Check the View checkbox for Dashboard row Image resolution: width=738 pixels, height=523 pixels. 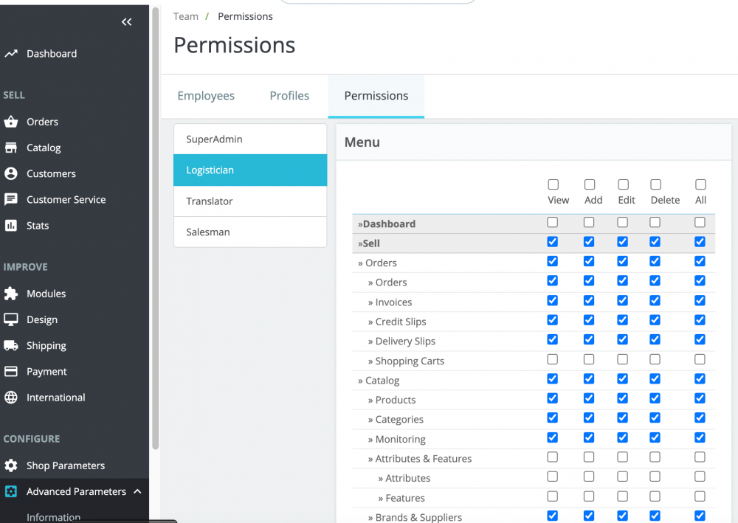552,222
